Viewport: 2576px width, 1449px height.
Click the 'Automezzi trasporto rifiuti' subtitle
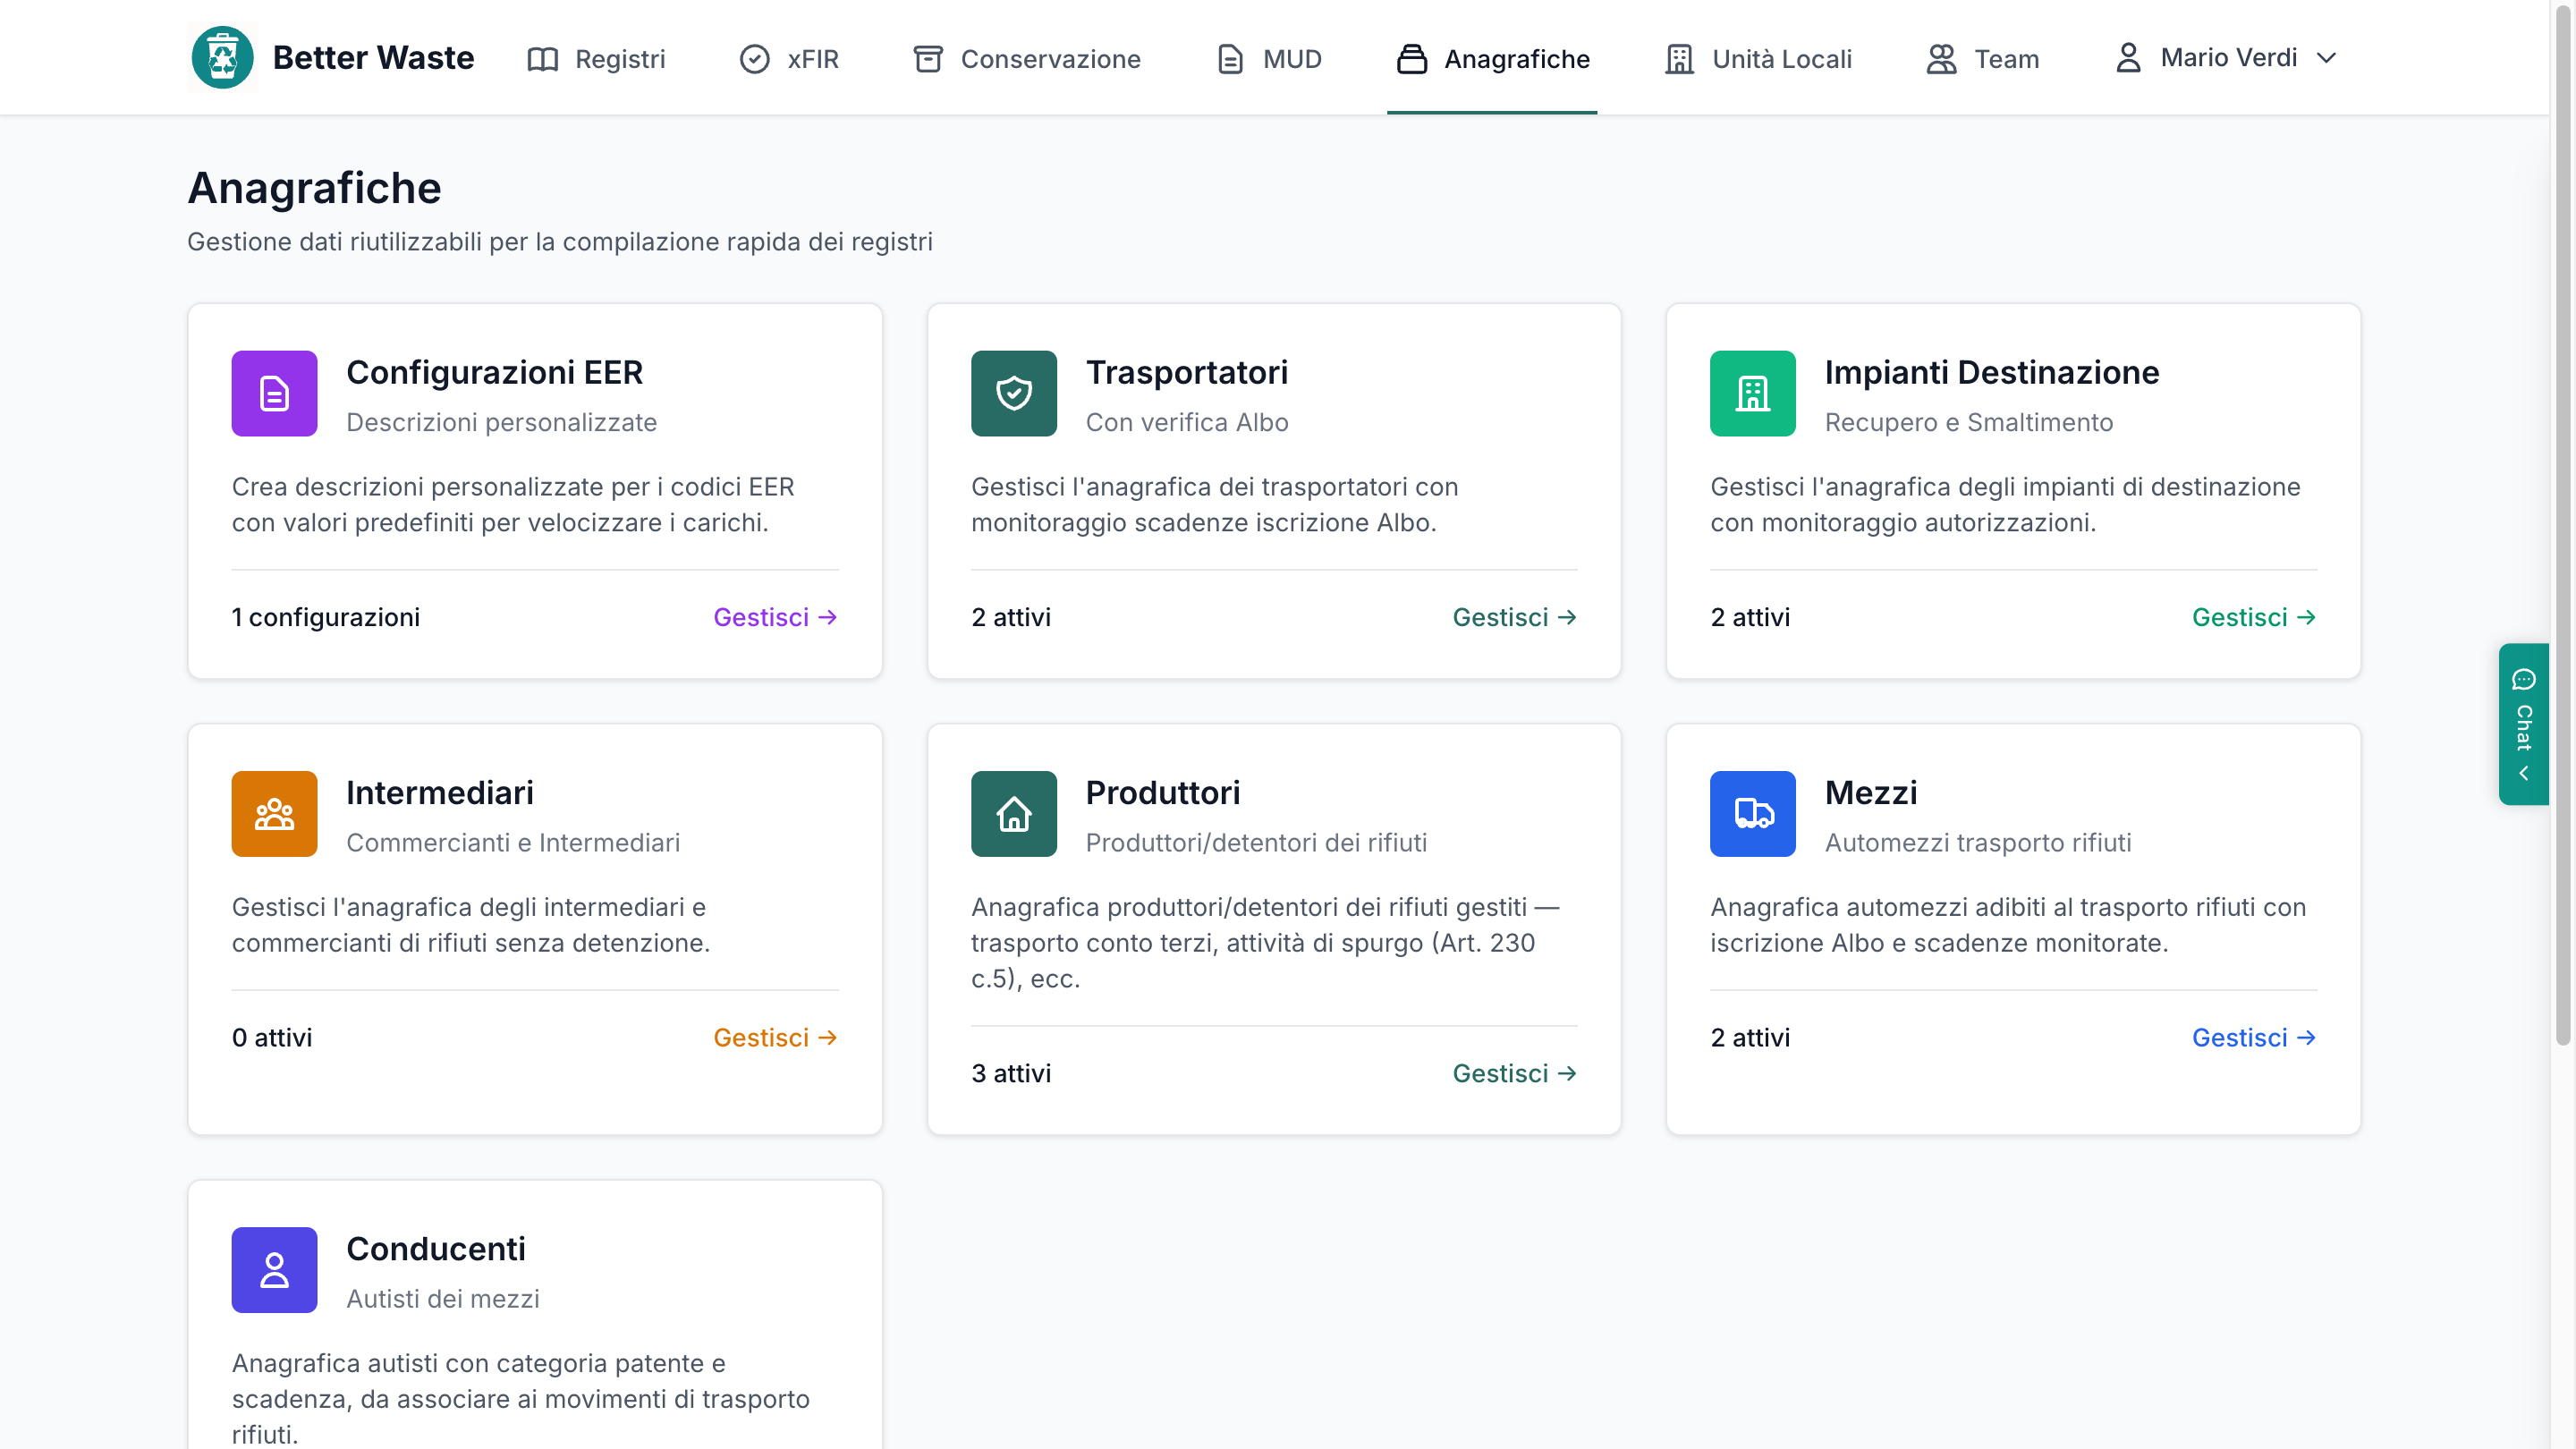1977,842
